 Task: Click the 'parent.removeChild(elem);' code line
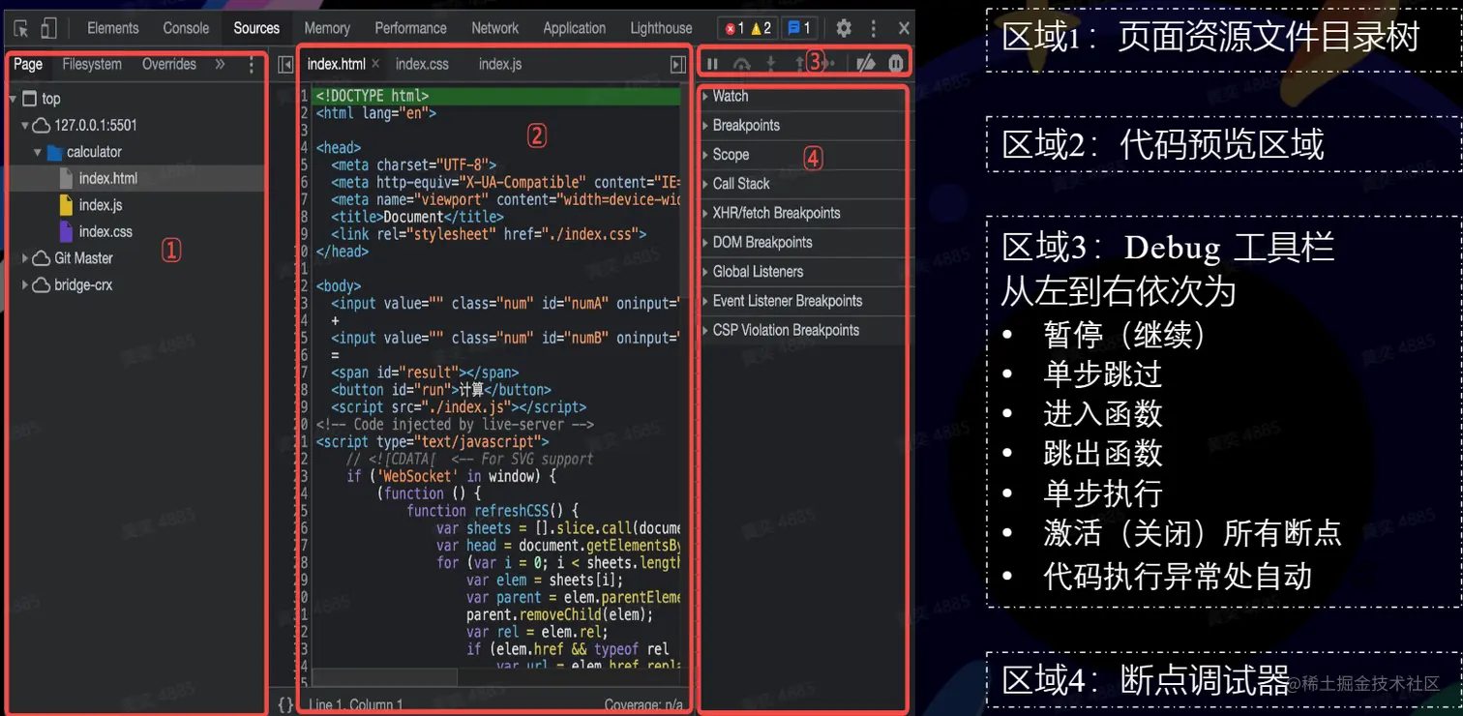pyautogui.click(x=560, y=614)
